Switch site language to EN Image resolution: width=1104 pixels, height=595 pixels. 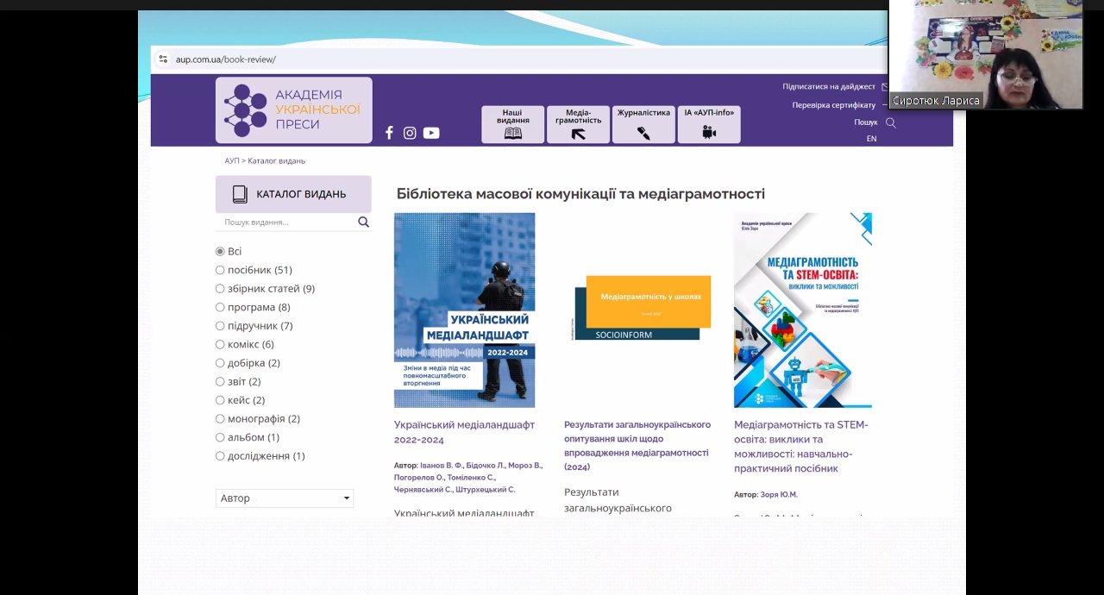click(x=871, y=139)
